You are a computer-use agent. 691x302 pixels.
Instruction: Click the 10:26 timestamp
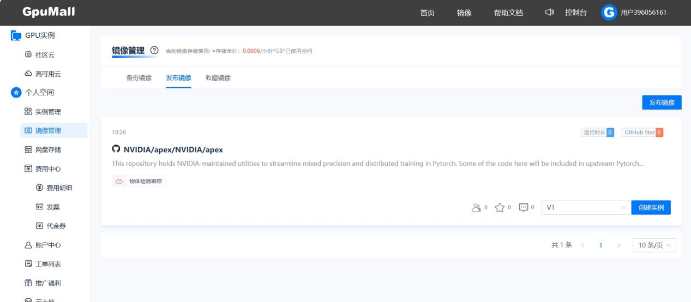point(119,132)
